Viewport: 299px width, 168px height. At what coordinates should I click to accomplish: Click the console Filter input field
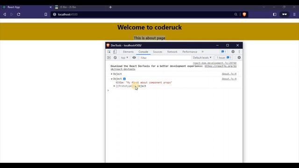tap(165, 58)
